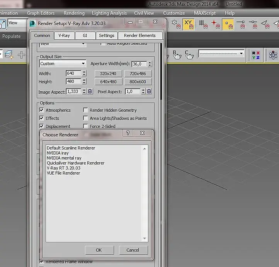Image resolution: width=279 pixels, height=267 pixels.
Task: Switch to the V-Ray tab
Action: pyautogui.click(x=64, y=35)
